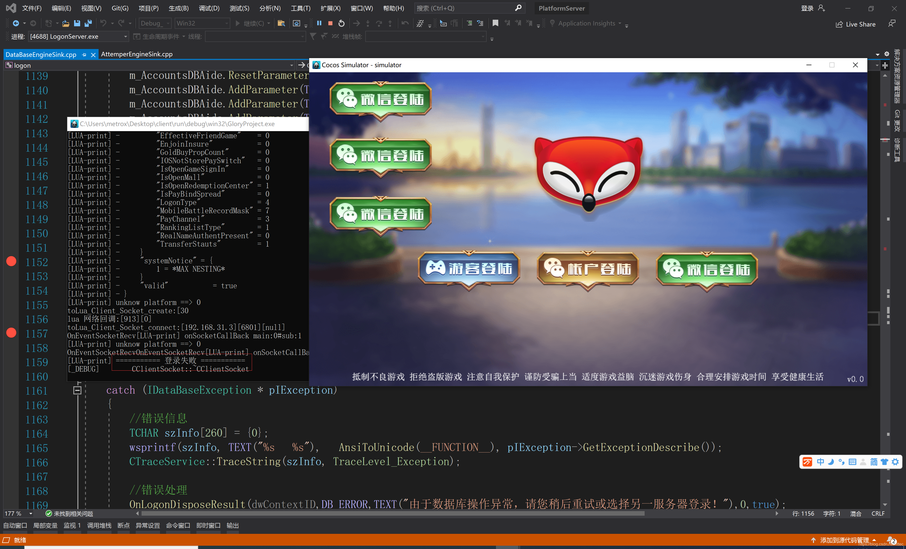Viewport: 906px width, 549px height.
Task: Click the show next statement arrow
Action: point(356,23)
